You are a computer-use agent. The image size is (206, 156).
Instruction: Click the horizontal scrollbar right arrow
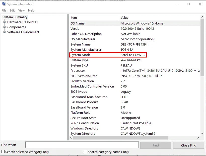(x=198, y=137)
